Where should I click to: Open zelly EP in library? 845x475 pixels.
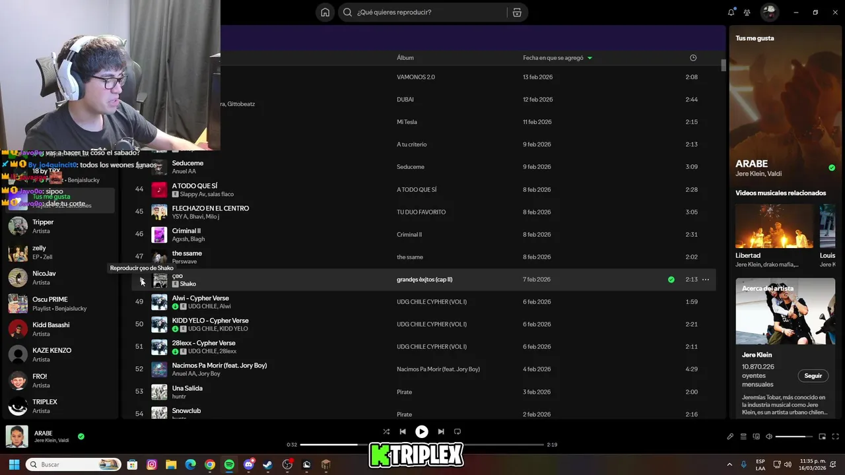point(59,252)
